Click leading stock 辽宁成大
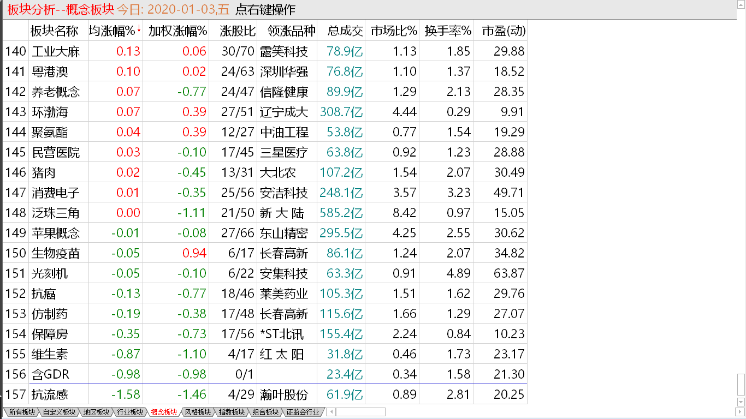Screen dimensions: 746x419 pos(284,112)
